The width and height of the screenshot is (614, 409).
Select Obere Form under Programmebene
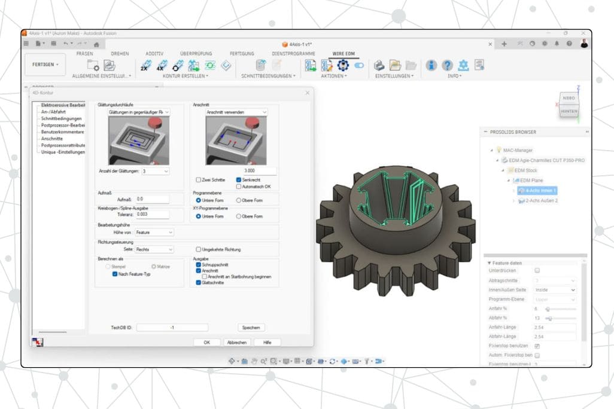[x=238, y=200]
